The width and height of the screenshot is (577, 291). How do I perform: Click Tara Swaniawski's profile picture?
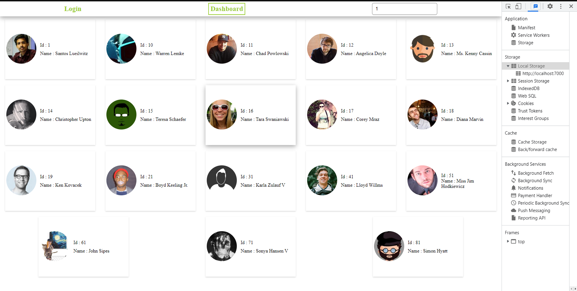222,115
